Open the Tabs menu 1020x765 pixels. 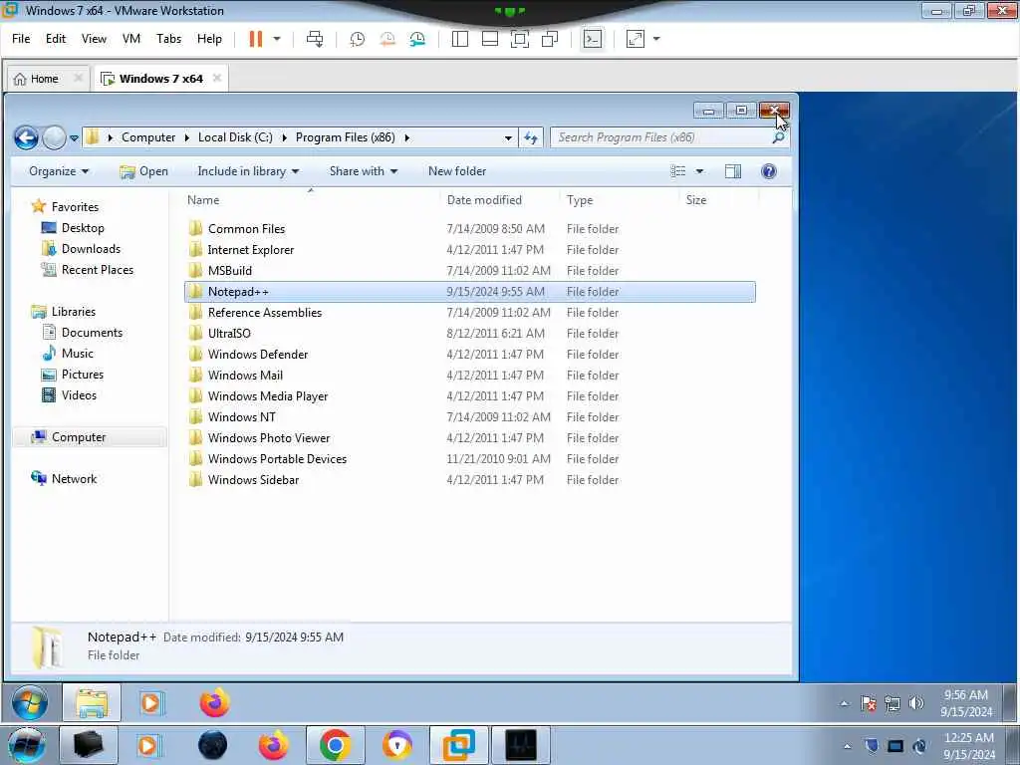pos(169,39)
